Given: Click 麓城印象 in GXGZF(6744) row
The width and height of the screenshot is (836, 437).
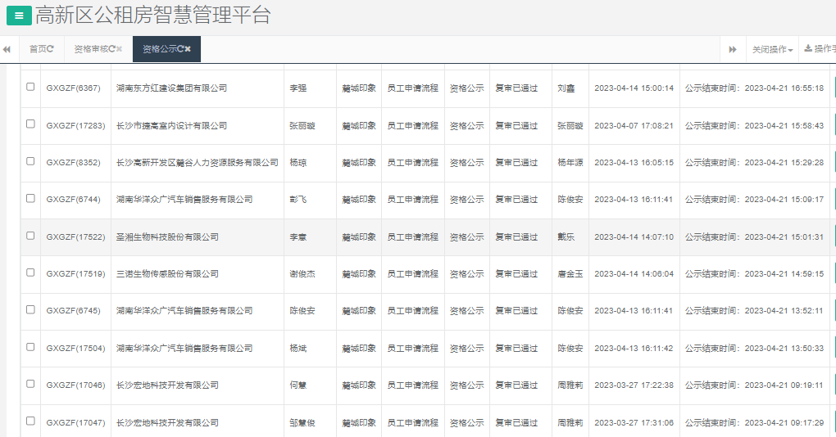Looking at the screenshot, I should coord(359,200).
